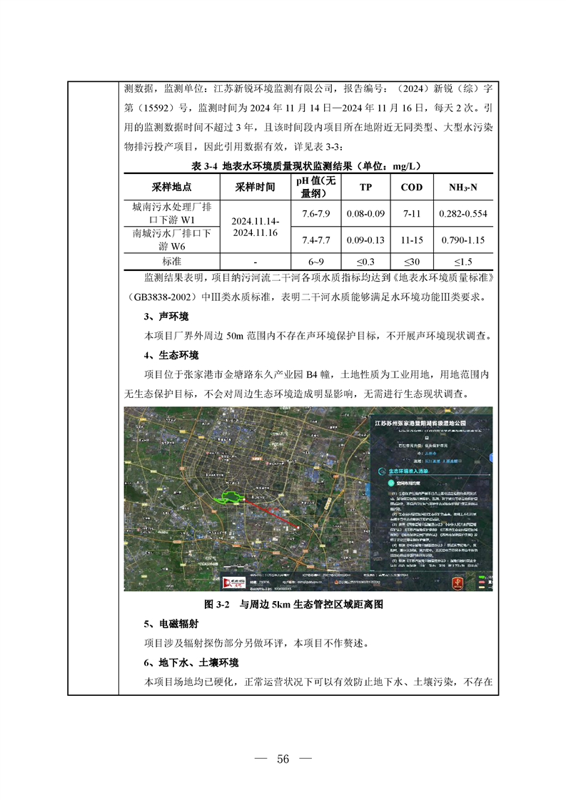Image resolution: width=566 pixels, height=800 pixels.
Task: Click the 城南污水处理厂排口下游 W1 row label
Action: [x=172, y=213]
